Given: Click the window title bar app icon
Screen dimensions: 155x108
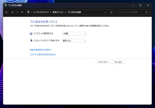Looking at the screenshot, I should [6, 5].
